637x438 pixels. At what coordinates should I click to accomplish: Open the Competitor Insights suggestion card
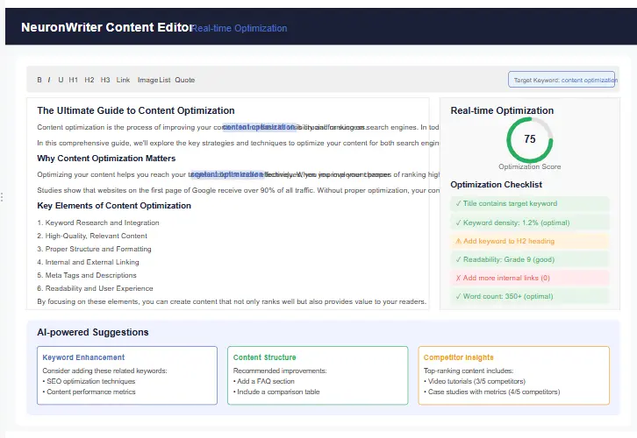coord(514,375)
